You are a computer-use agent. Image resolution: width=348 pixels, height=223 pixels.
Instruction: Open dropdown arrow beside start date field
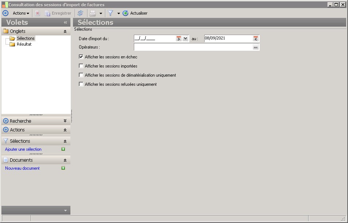(185, 39)
